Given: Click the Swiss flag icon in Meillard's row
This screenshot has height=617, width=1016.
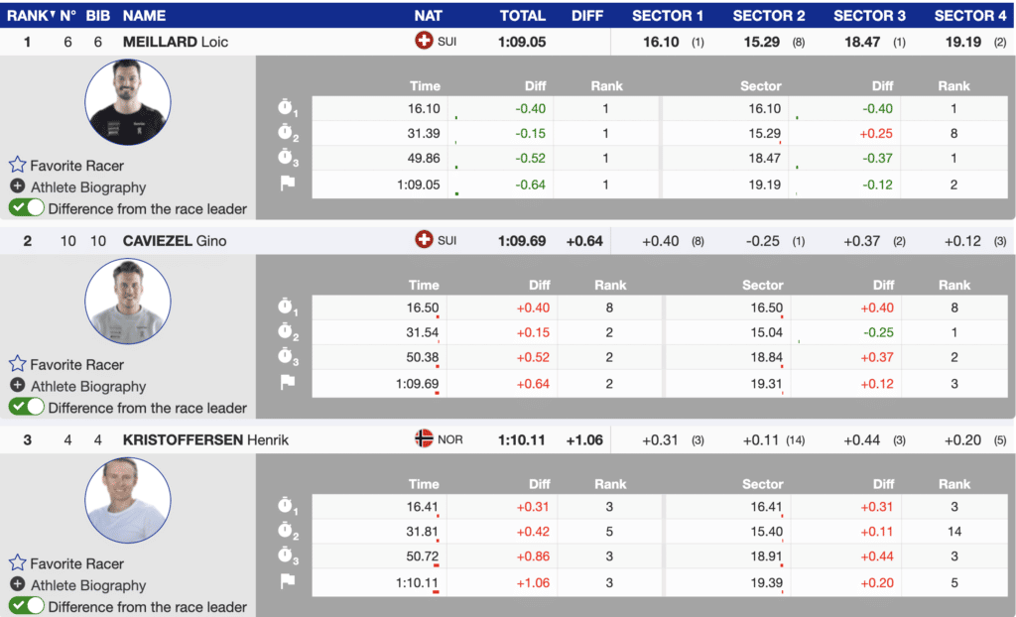Looking at the screenshot, I should click(424, 42).
